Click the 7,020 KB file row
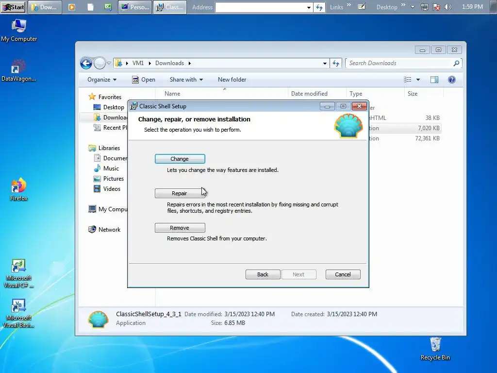 [405, 128]
